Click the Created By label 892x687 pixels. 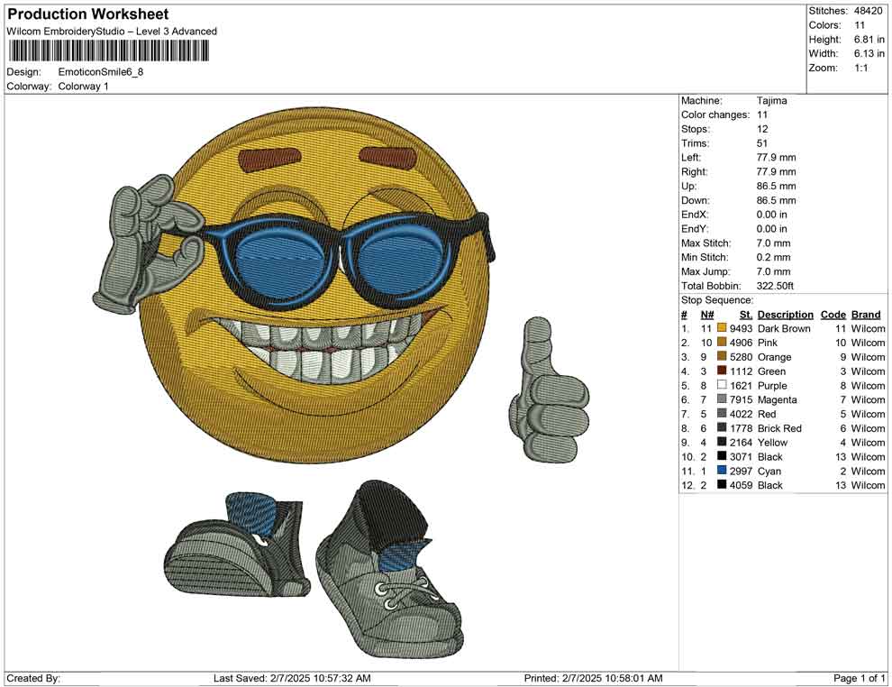click(x=33, y=678)
